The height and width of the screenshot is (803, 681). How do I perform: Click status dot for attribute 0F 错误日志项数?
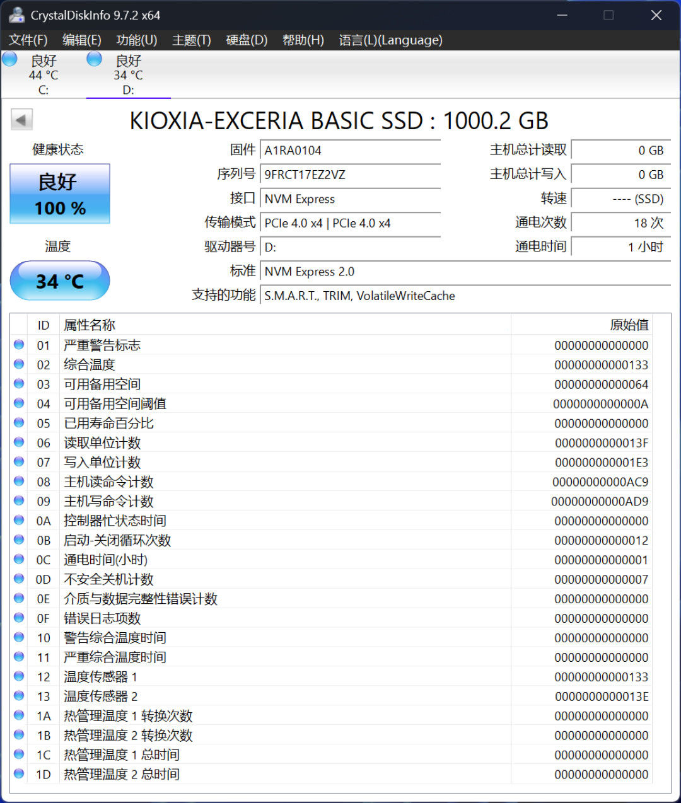19,618
